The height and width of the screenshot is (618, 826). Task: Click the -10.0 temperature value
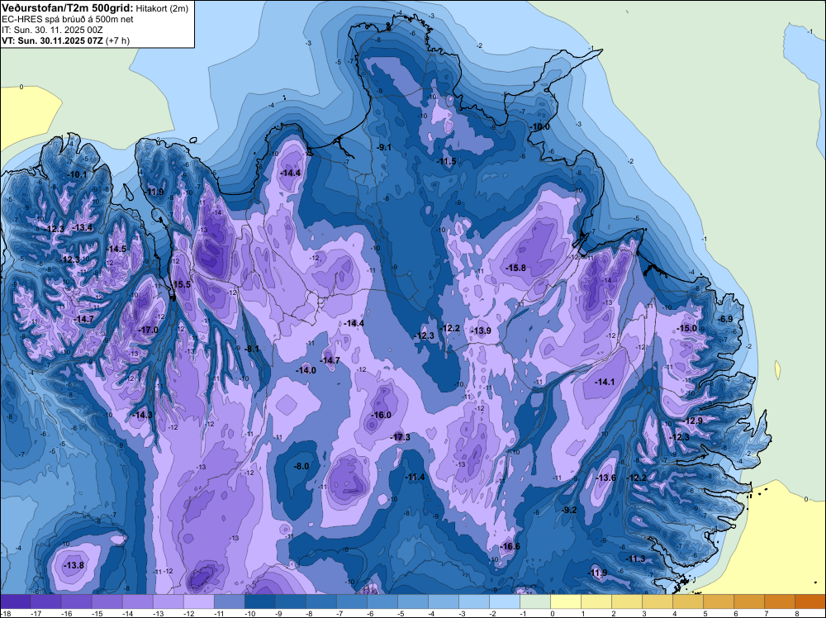(541, 127)
